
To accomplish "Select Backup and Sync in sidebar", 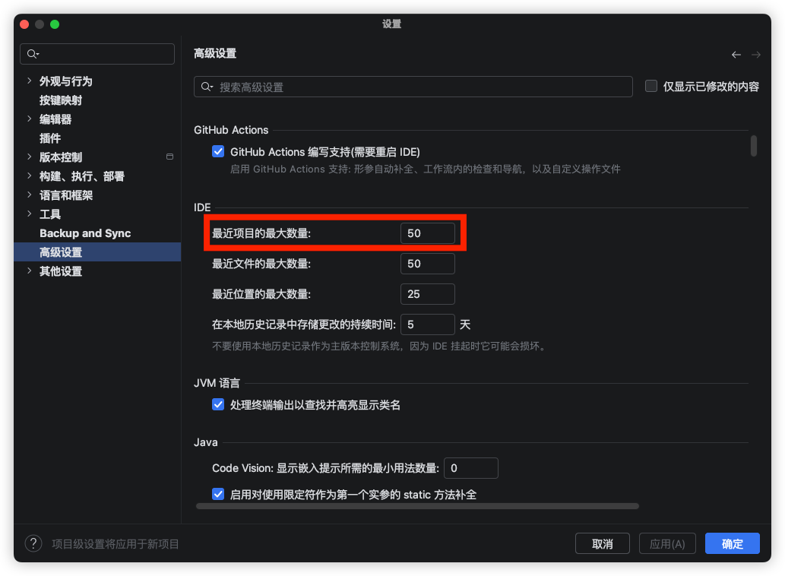I will (85, 233).
